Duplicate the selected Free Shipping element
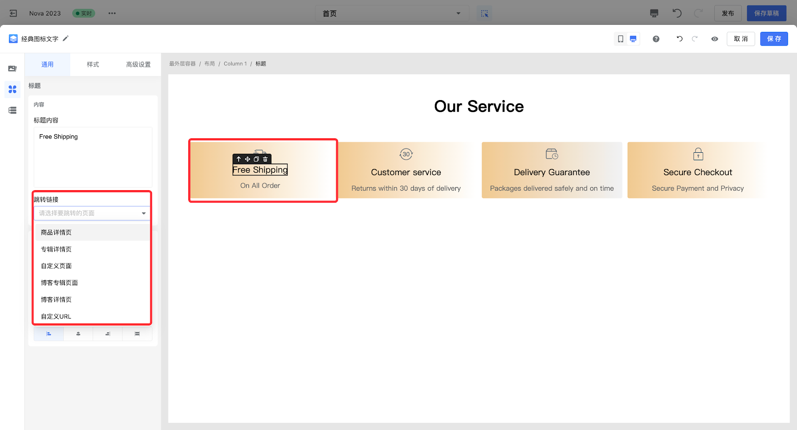 click(257, 159)
